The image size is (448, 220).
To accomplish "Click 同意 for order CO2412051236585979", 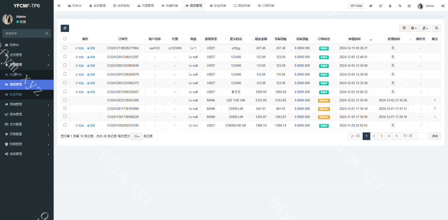I will point(91,74).
